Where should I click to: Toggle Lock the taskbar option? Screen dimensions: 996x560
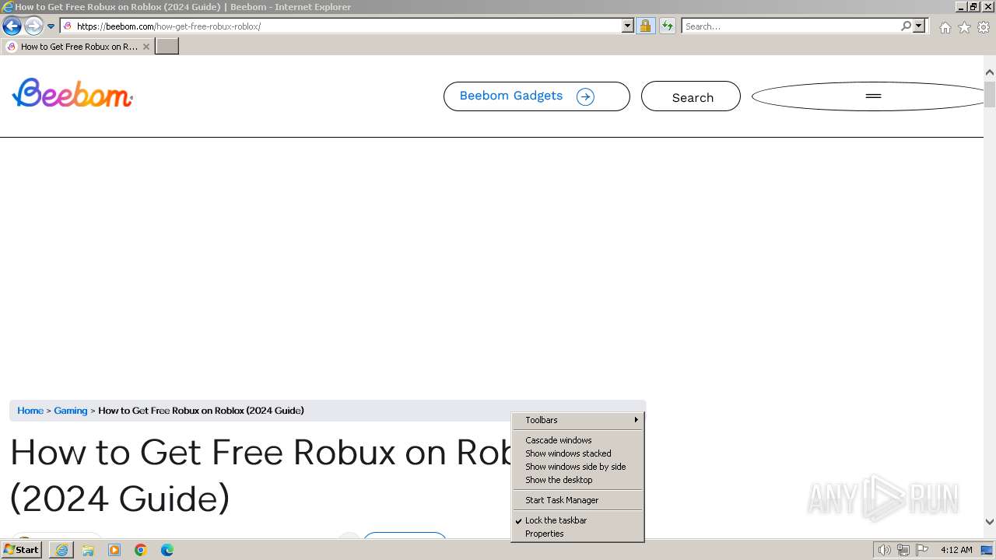coord(578,520)
